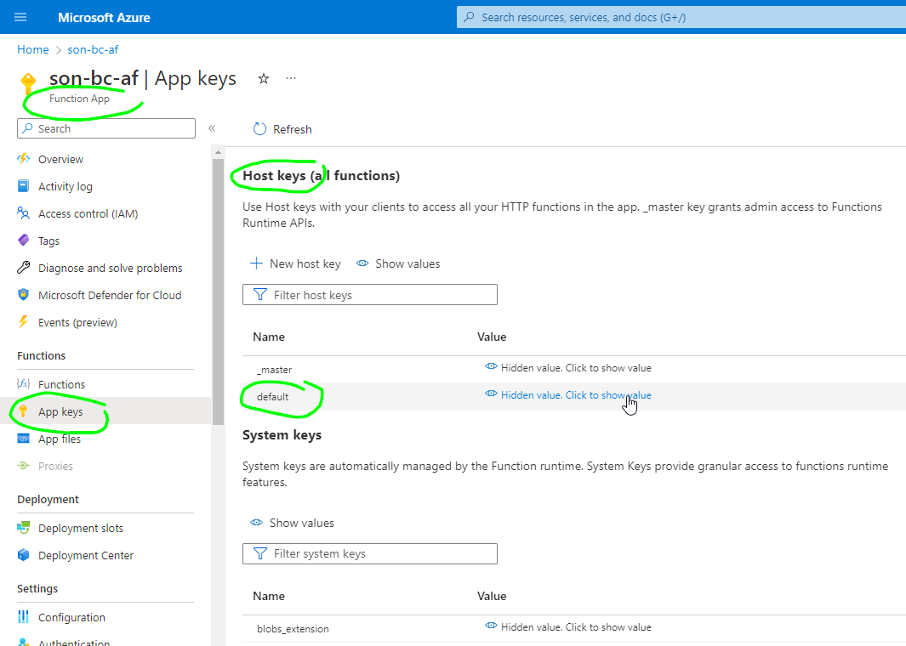Open Diagnose and solve problems
This screenshot has width=906, height=646.
[111, 268]
